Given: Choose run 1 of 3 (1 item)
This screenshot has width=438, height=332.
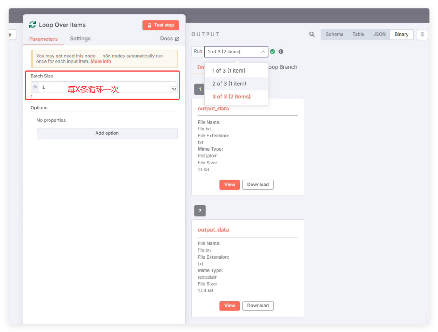Looking at the screenshot, I should coord(236,70).
